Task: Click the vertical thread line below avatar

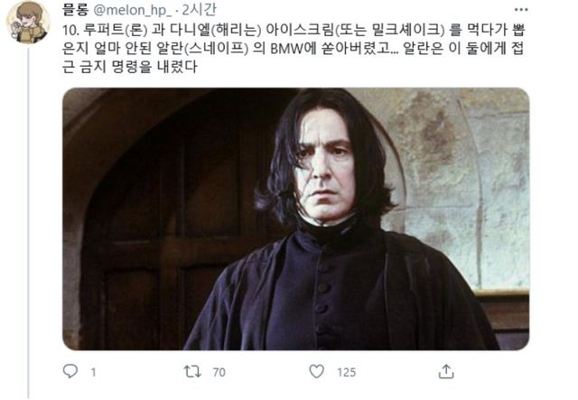Action: point(28,223)
